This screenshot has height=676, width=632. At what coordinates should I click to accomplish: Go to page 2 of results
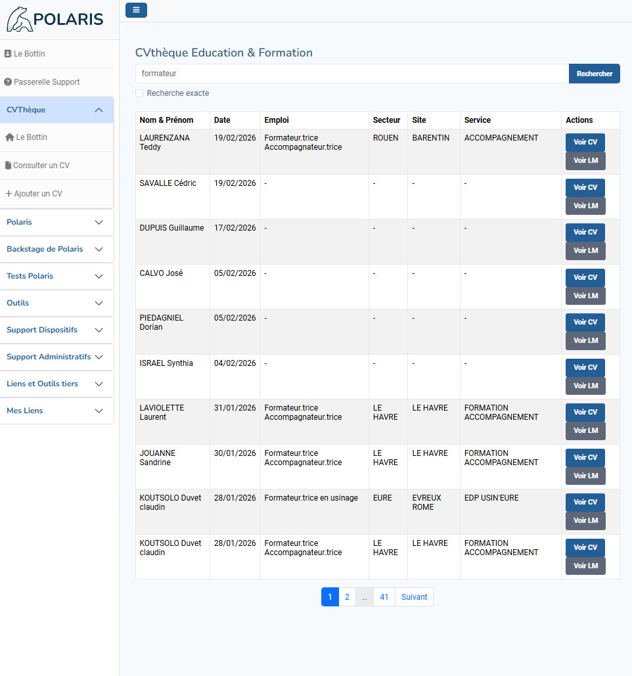click(x=347, y=597)
